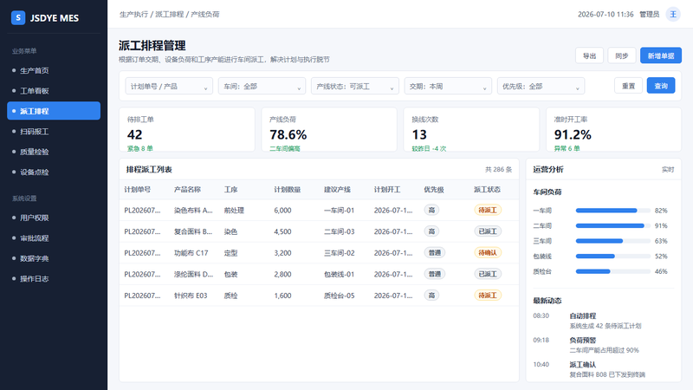Image resolution: width=693 pixels, height=390 pixels.
Task: Click the 4,500 quantity cell
Action: [x=282, y=231]
